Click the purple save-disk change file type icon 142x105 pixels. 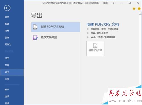point(35,38)
